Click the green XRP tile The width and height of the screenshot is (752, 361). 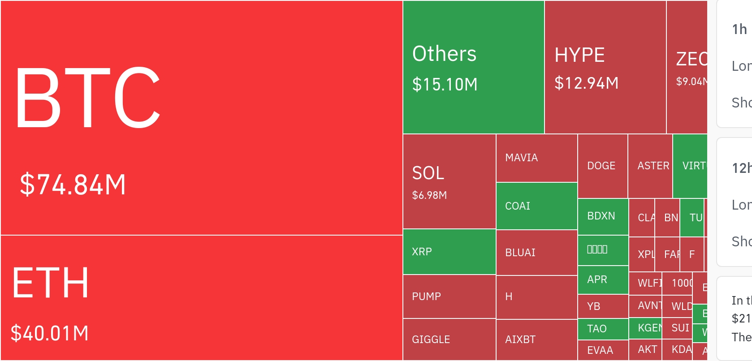(x=449, y=252)
